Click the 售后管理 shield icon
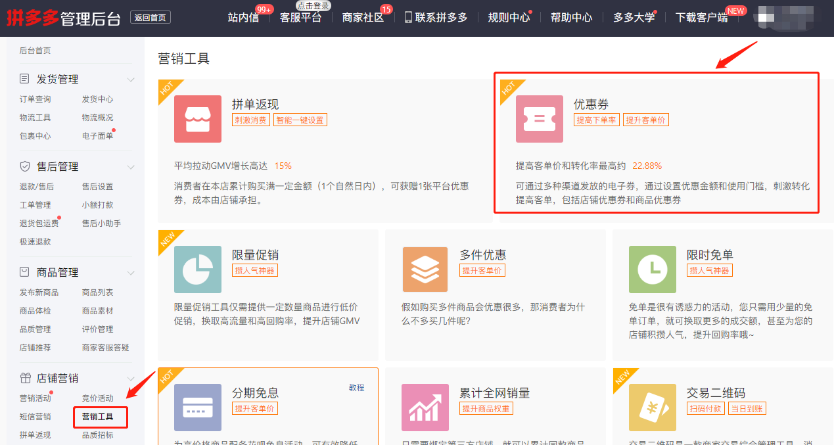This screenshot has width=834, height=445. coord(25,166)
